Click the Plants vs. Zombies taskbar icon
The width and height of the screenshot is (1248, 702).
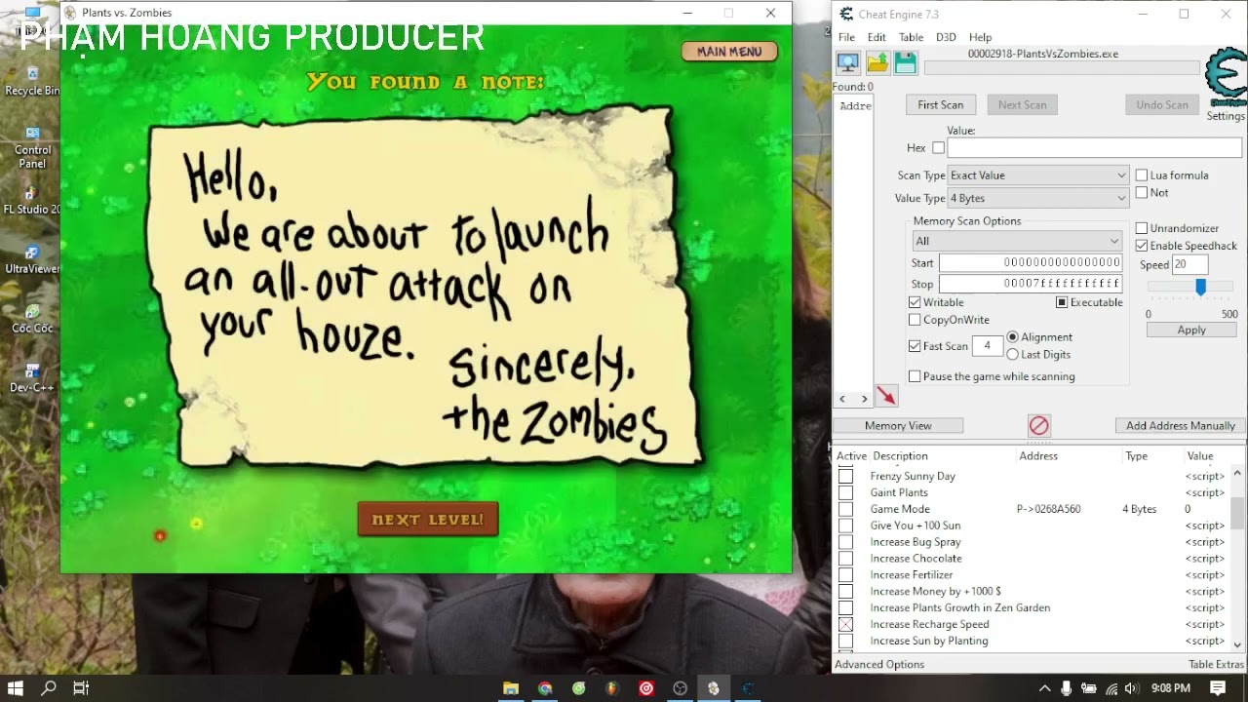tap(714, 688)
